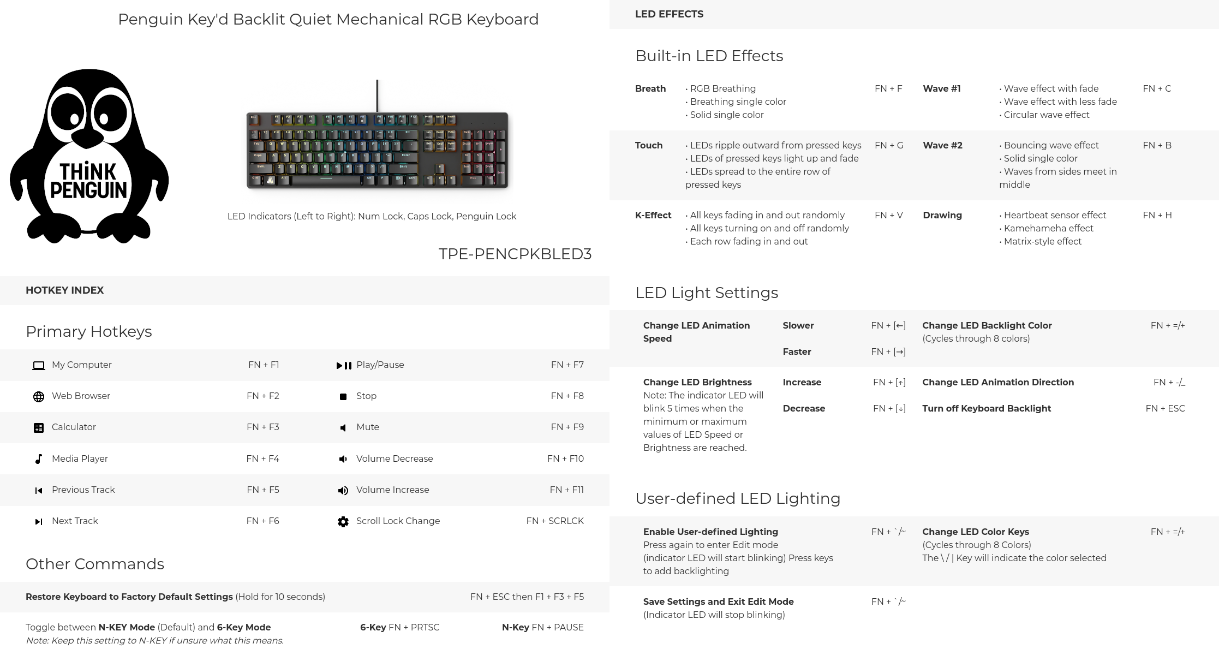Click the Previous Track icon
Image resolution: width=1219 pixels, height=655 pixels.
click(x=39, y=491)
